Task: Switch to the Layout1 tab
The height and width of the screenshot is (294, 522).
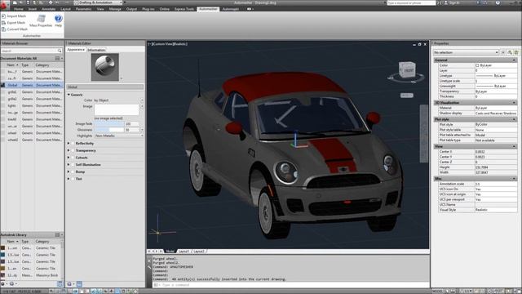Action: tap(184, 252)
